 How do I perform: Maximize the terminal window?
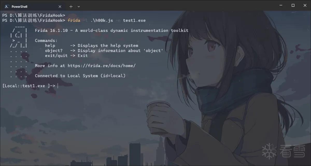[x=293, y=5]
